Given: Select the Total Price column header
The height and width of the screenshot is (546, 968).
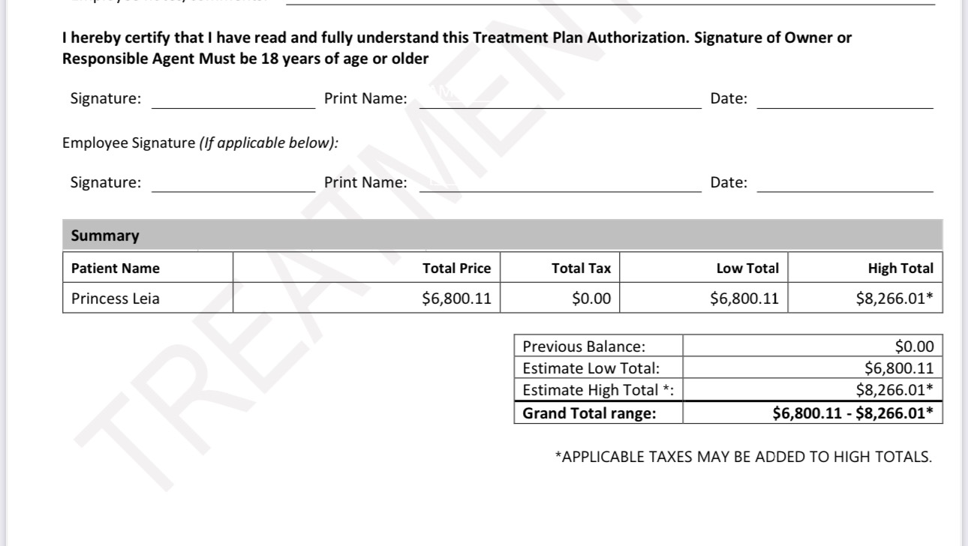Looking at the screenshot, I should (x=456, y=268).
